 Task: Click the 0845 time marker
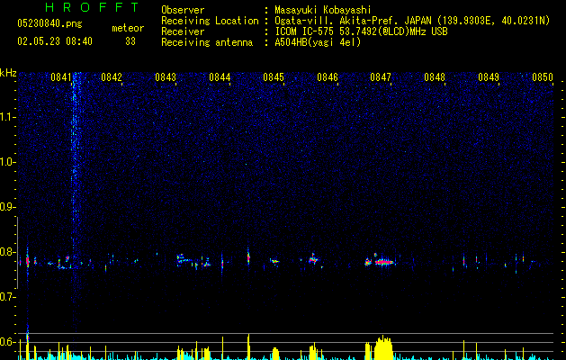point(274,77)
